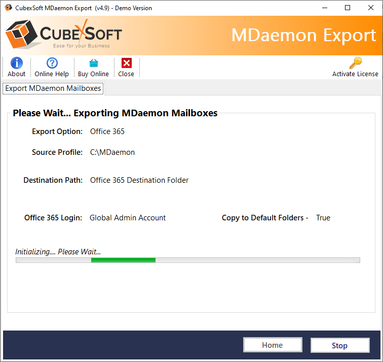Open Online Help question mark icon
Image resolution: width=383 pixels, height=362 pixels.
[x=52, y=63]
